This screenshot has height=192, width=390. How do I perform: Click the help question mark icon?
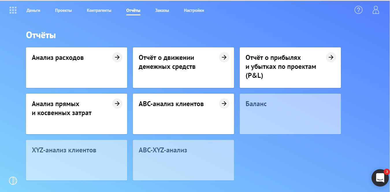coord(359,10)
